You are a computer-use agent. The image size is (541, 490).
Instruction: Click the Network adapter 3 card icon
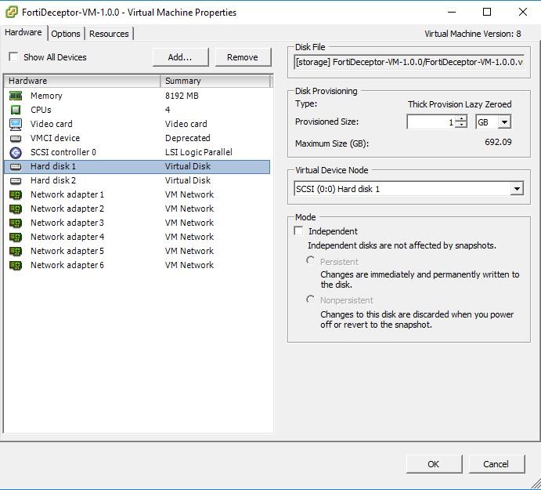(16, 223)
